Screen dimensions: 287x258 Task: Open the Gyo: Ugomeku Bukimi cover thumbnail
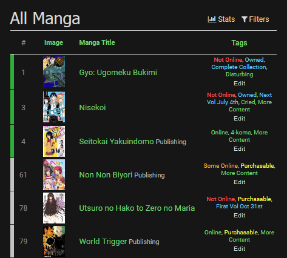[x=54, y=72]
